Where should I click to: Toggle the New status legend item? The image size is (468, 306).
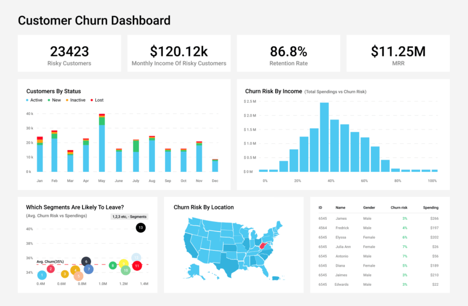point(56,100)
